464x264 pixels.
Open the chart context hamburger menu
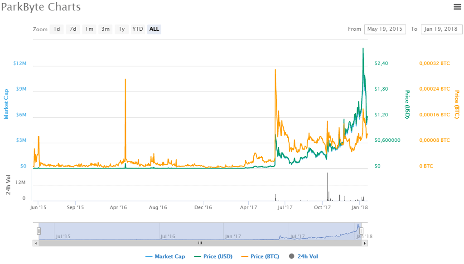tap(458, 7)
